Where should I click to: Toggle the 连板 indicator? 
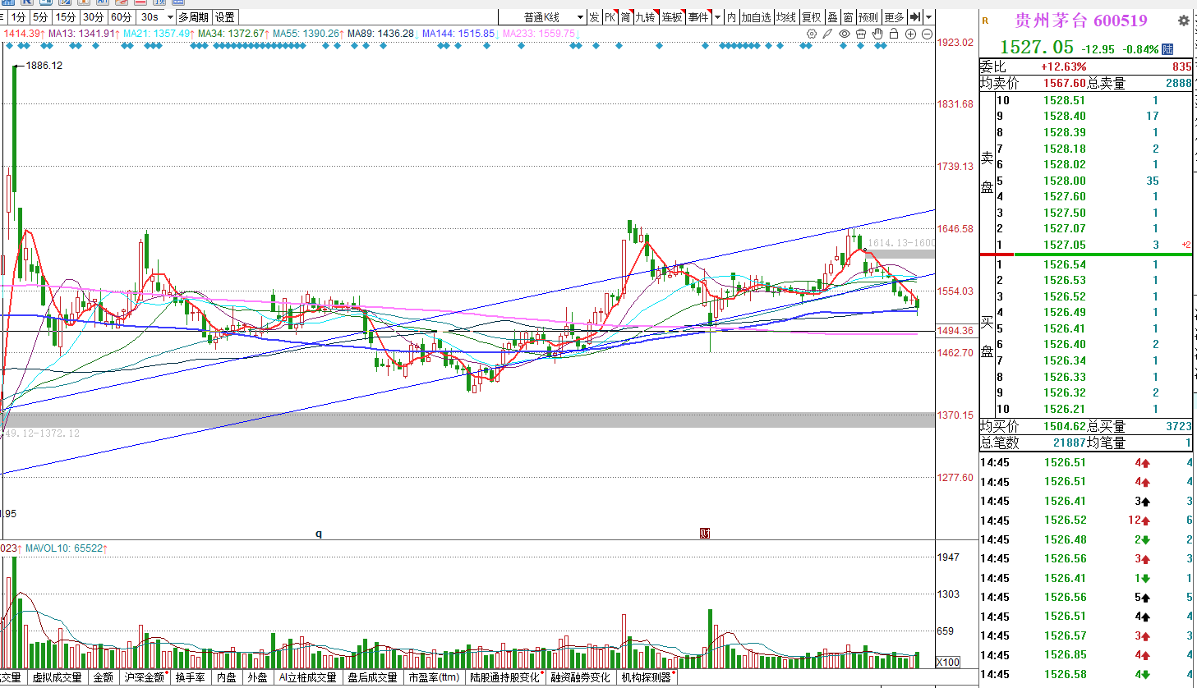point(673,16)
